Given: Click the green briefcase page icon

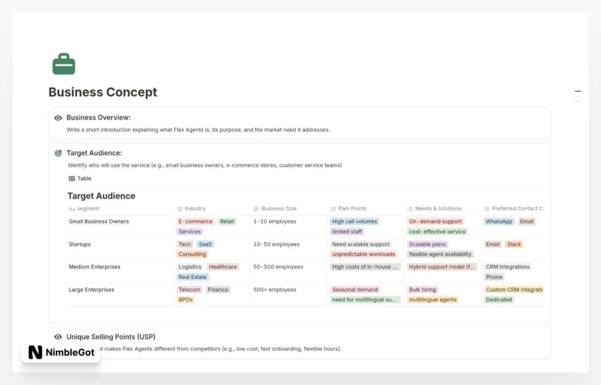Looking at the screenshot, I should (x=63, y=64).
